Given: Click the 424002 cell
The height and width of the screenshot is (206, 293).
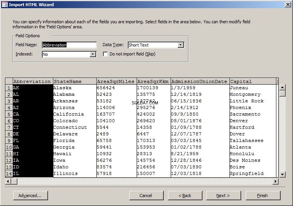Looking at the screenshot, I should coord(154,114).
